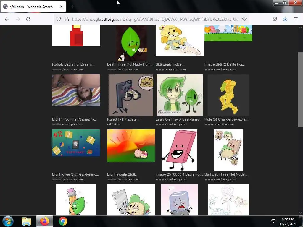The image size is (303, 227).
Task: Open a new browser tab
Action: [72, 7]
